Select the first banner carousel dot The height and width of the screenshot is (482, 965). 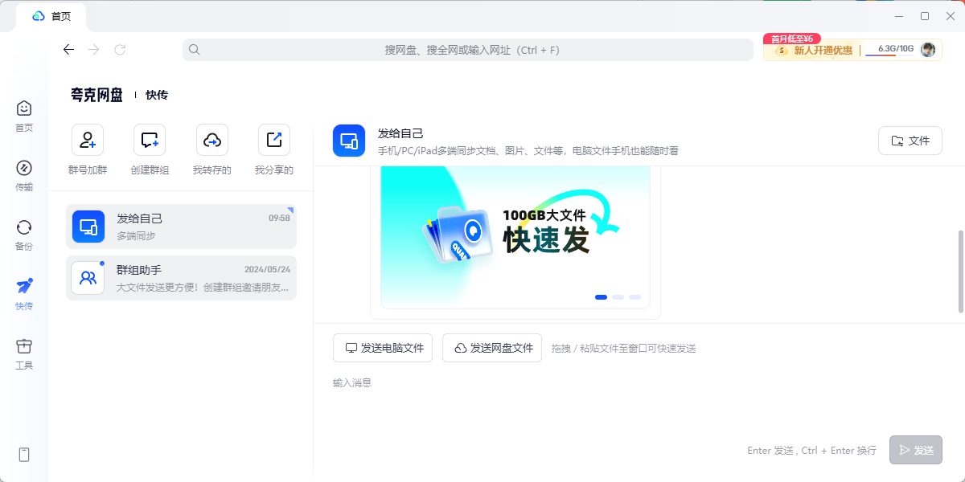click(601, 297)
